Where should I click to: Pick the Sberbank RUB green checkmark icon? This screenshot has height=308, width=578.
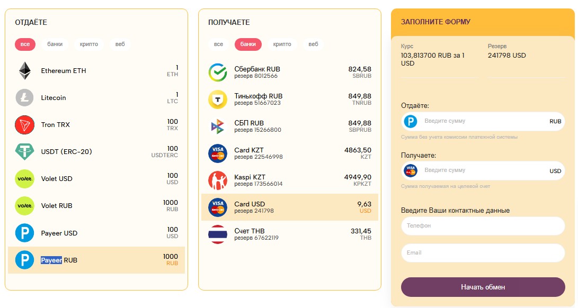[218, 72]
